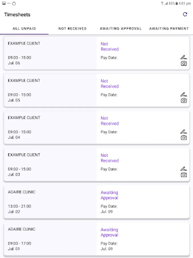Open Example Client timesheet dated Jul. 06
This screenshot has height=258, width=193.
pos(50,53)
